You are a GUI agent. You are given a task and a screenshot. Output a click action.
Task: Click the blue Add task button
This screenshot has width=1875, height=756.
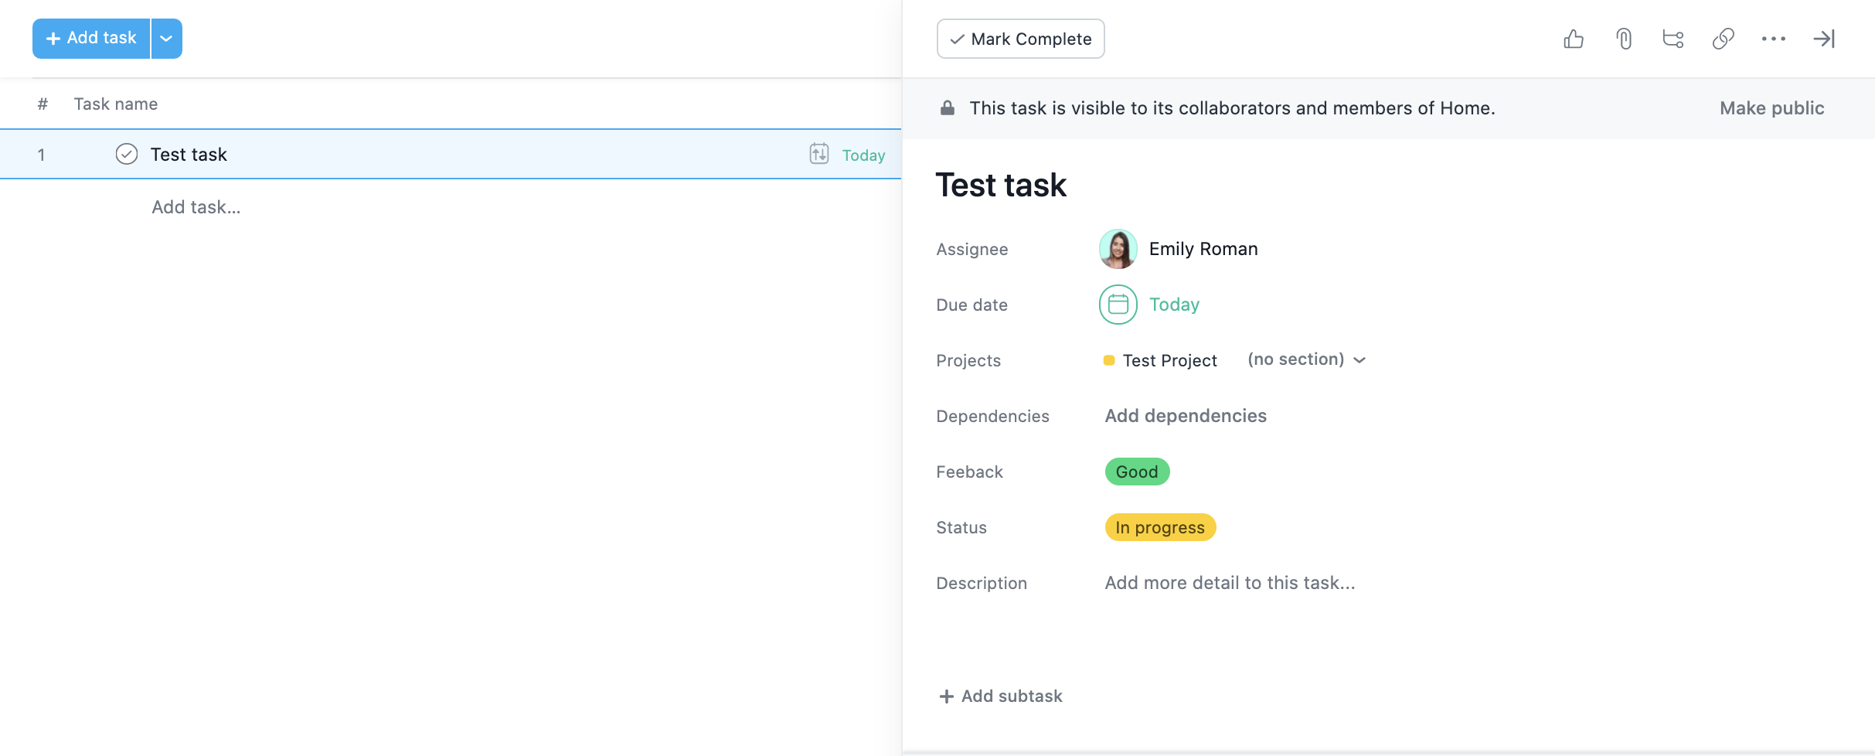[91, 39]
